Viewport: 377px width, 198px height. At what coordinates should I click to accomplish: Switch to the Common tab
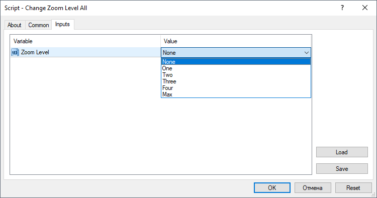(39, 25)
